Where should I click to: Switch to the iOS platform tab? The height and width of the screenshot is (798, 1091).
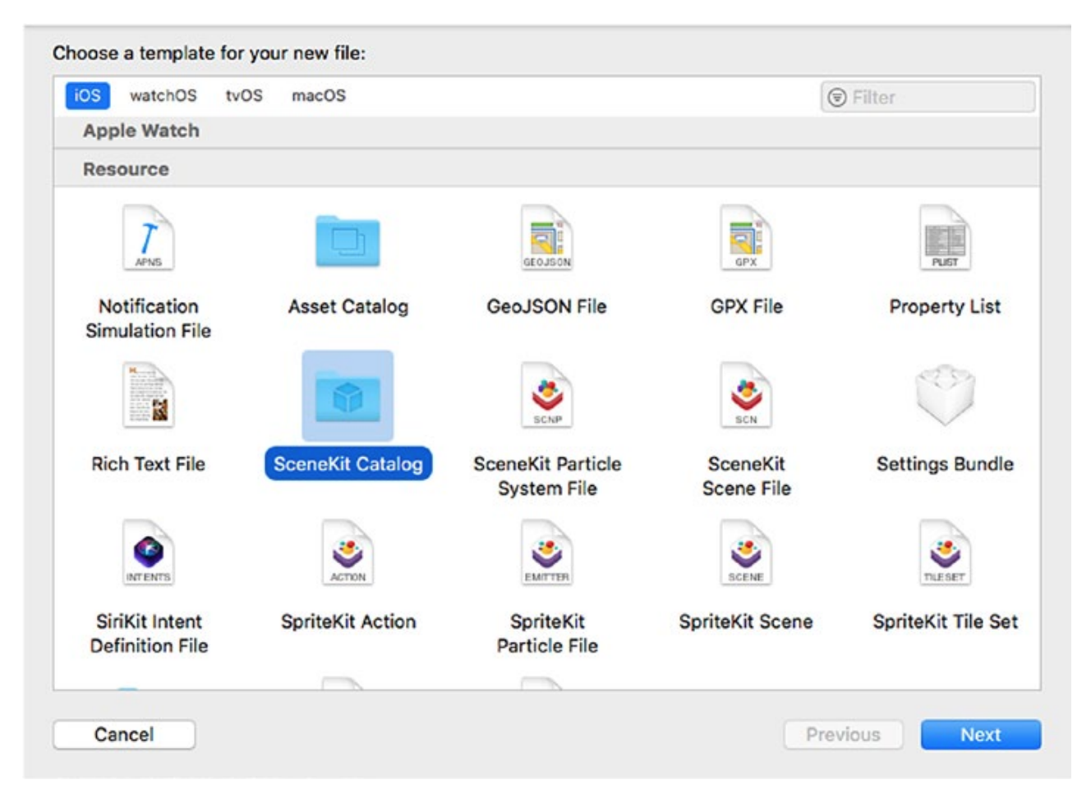coord(87,95)
